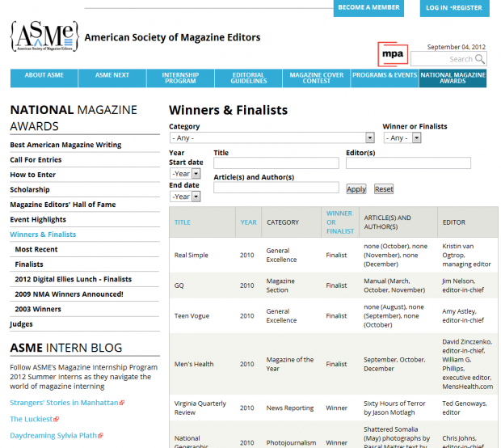Open Magazine Editors' Hall of Fame link
501x448 pixels.
pyautogui.click(x=63, y=205)
